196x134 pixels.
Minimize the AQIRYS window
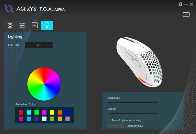186,4
